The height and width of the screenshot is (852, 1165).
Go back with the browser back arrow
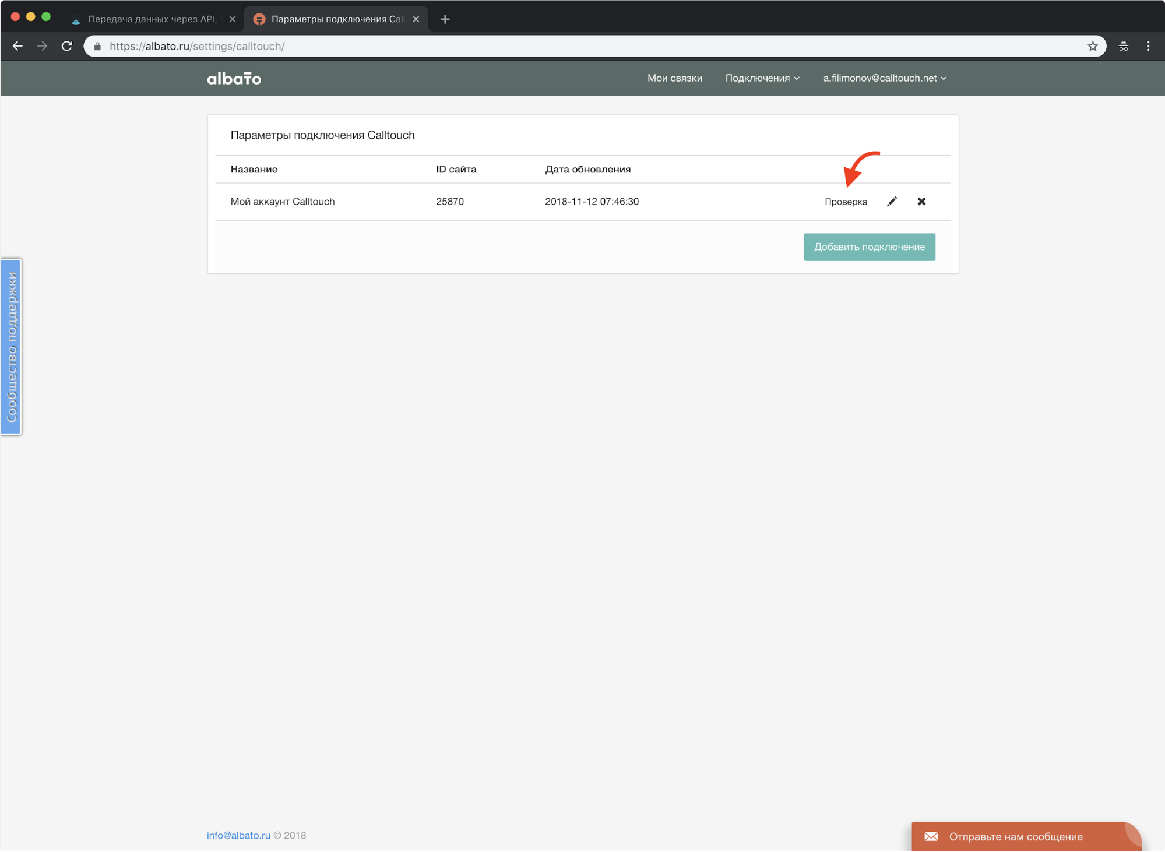coord(17,46)
